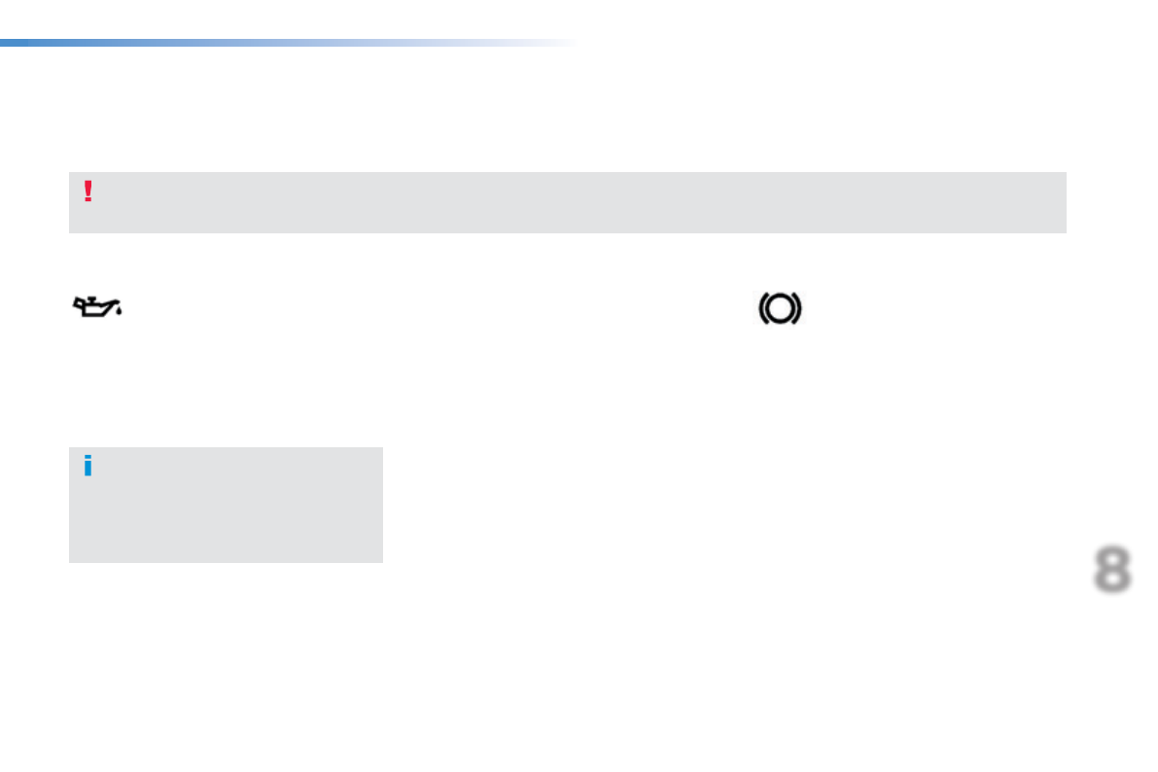Click the oil can's body

pos(94,311)
